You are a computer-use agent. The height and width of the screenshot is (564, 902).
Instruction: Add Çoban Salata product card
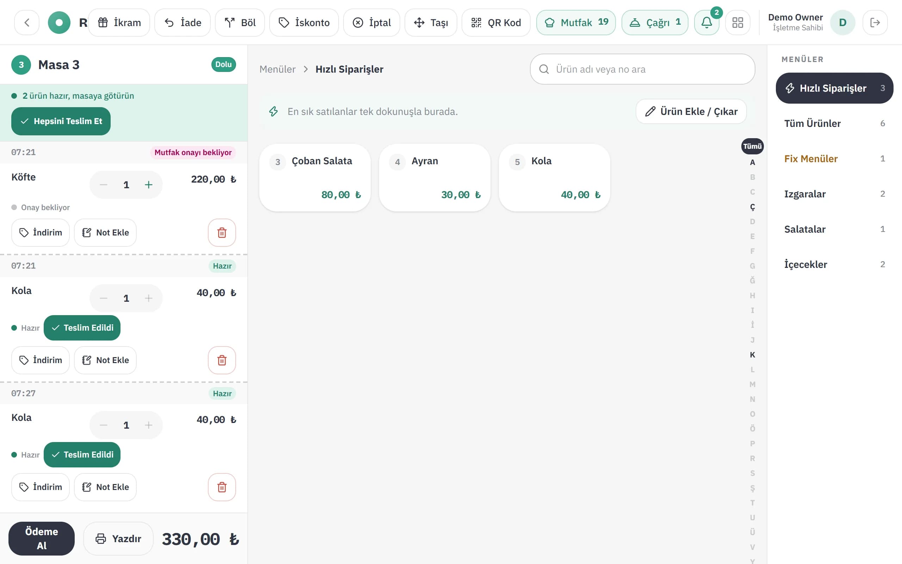(x=315, y=178)
